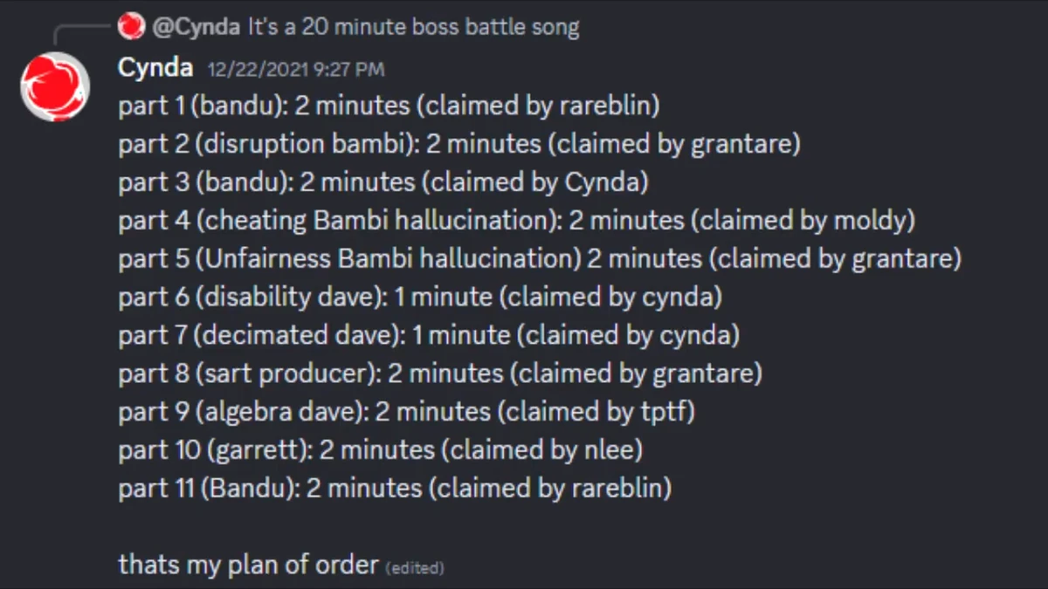This screenshot has width=1048, height=589.
Task: Click the 'part 4 (cheating Bambi hallucination)' line
Action: [516, 221]
